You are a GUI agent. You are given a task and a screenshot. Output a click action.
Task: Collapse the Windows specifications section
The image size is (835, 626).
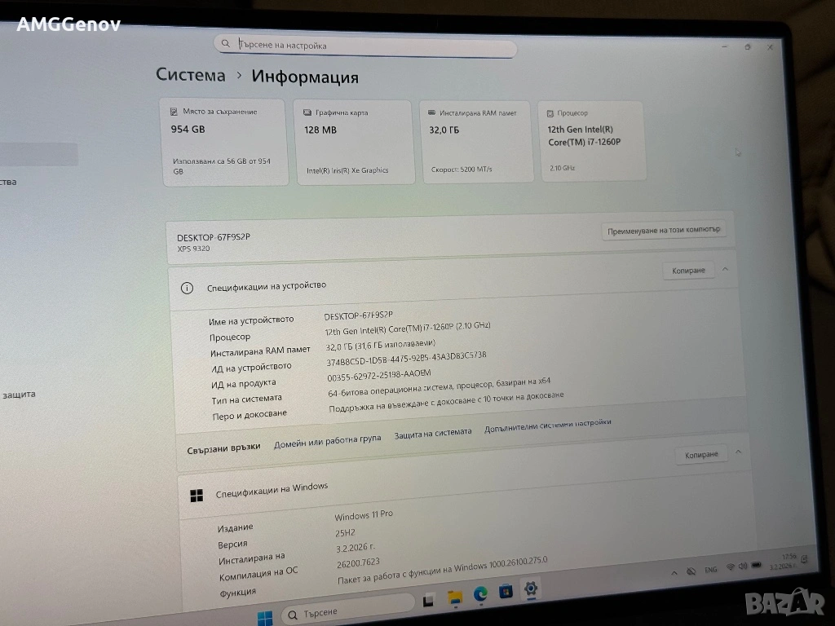(x=738, y=452)
